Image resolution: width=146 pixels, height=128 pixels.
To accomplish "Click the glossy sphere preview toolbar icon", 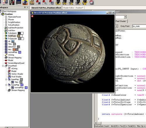I will [x=25, y=2].
